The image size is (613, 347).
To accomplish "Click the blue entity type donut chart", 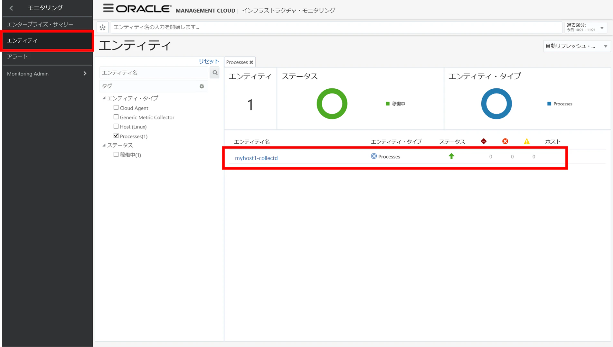I will pyautogui.click(x=496, y=104).
